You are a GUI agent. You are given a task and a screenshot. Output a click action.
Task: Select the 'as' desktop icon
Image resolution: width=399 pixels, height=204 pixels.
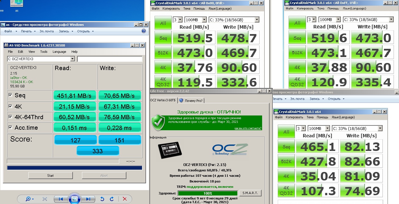[17, 6]
